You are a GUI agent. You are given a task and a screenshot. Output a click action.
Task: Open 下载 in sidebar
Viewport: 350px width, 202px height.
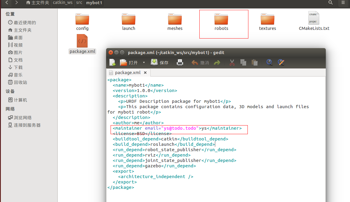(15, 68)
